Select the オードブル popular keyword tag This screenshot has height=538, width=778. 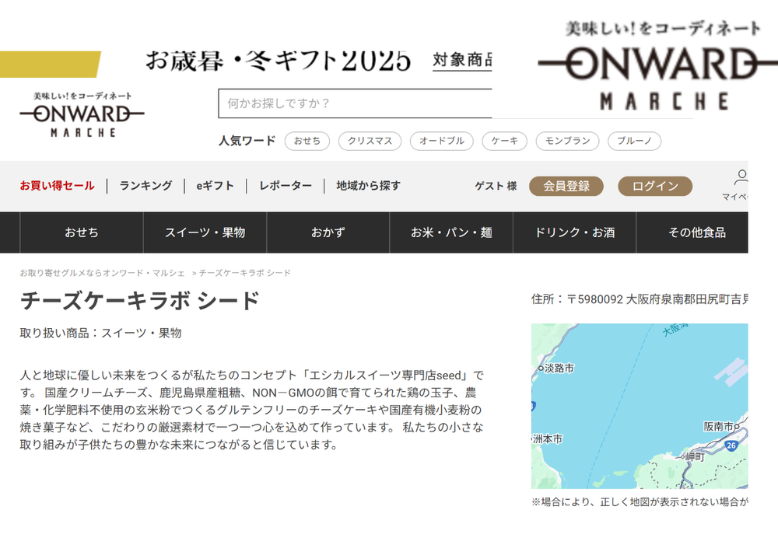tap(442, 141)
